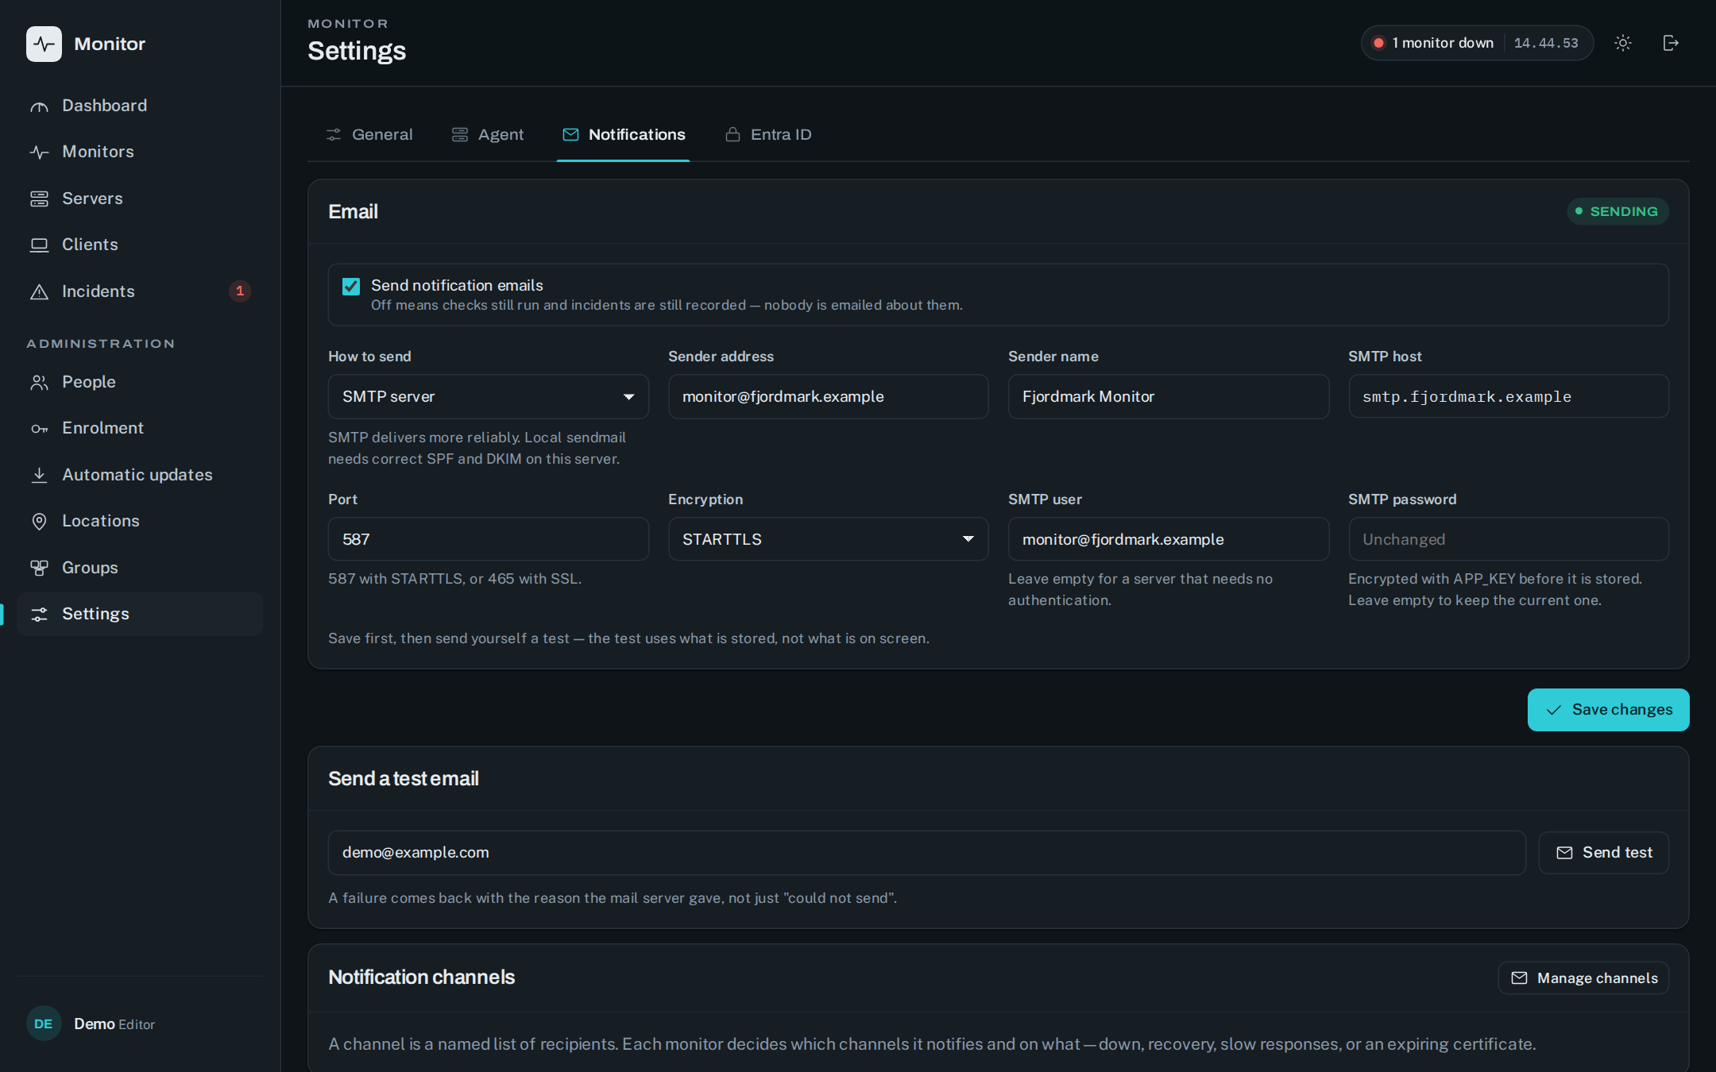Click the SMTP user field
The height and width of the screenshot is (1072, 1716).
(1169, 539)
